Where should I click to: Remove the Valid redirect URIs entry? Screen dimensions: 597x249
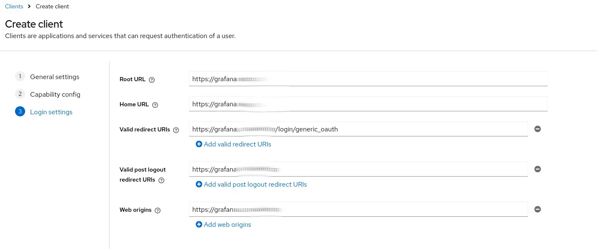pos(538,129)
